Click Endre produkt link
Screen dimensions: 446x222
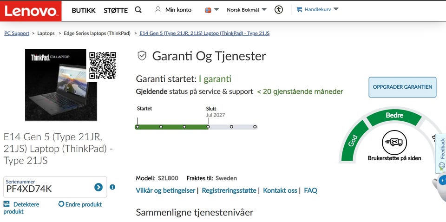click(x=83, y=204)
